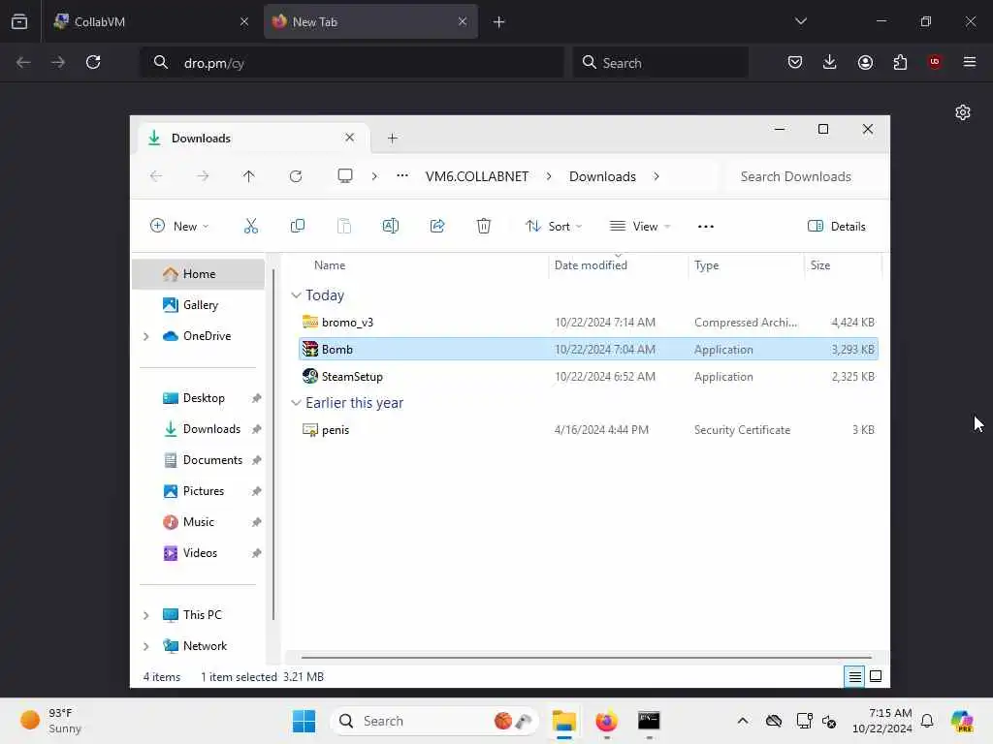Open the New dropdown in Explorer toolbar

click(x=179, y=226)
